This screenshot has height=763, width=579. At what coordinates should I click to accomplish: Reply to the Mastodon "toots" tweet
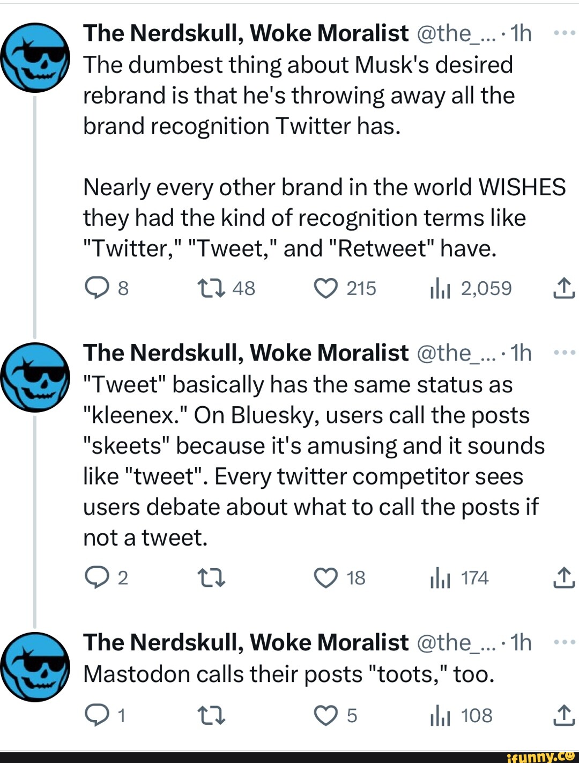point(97,716)
